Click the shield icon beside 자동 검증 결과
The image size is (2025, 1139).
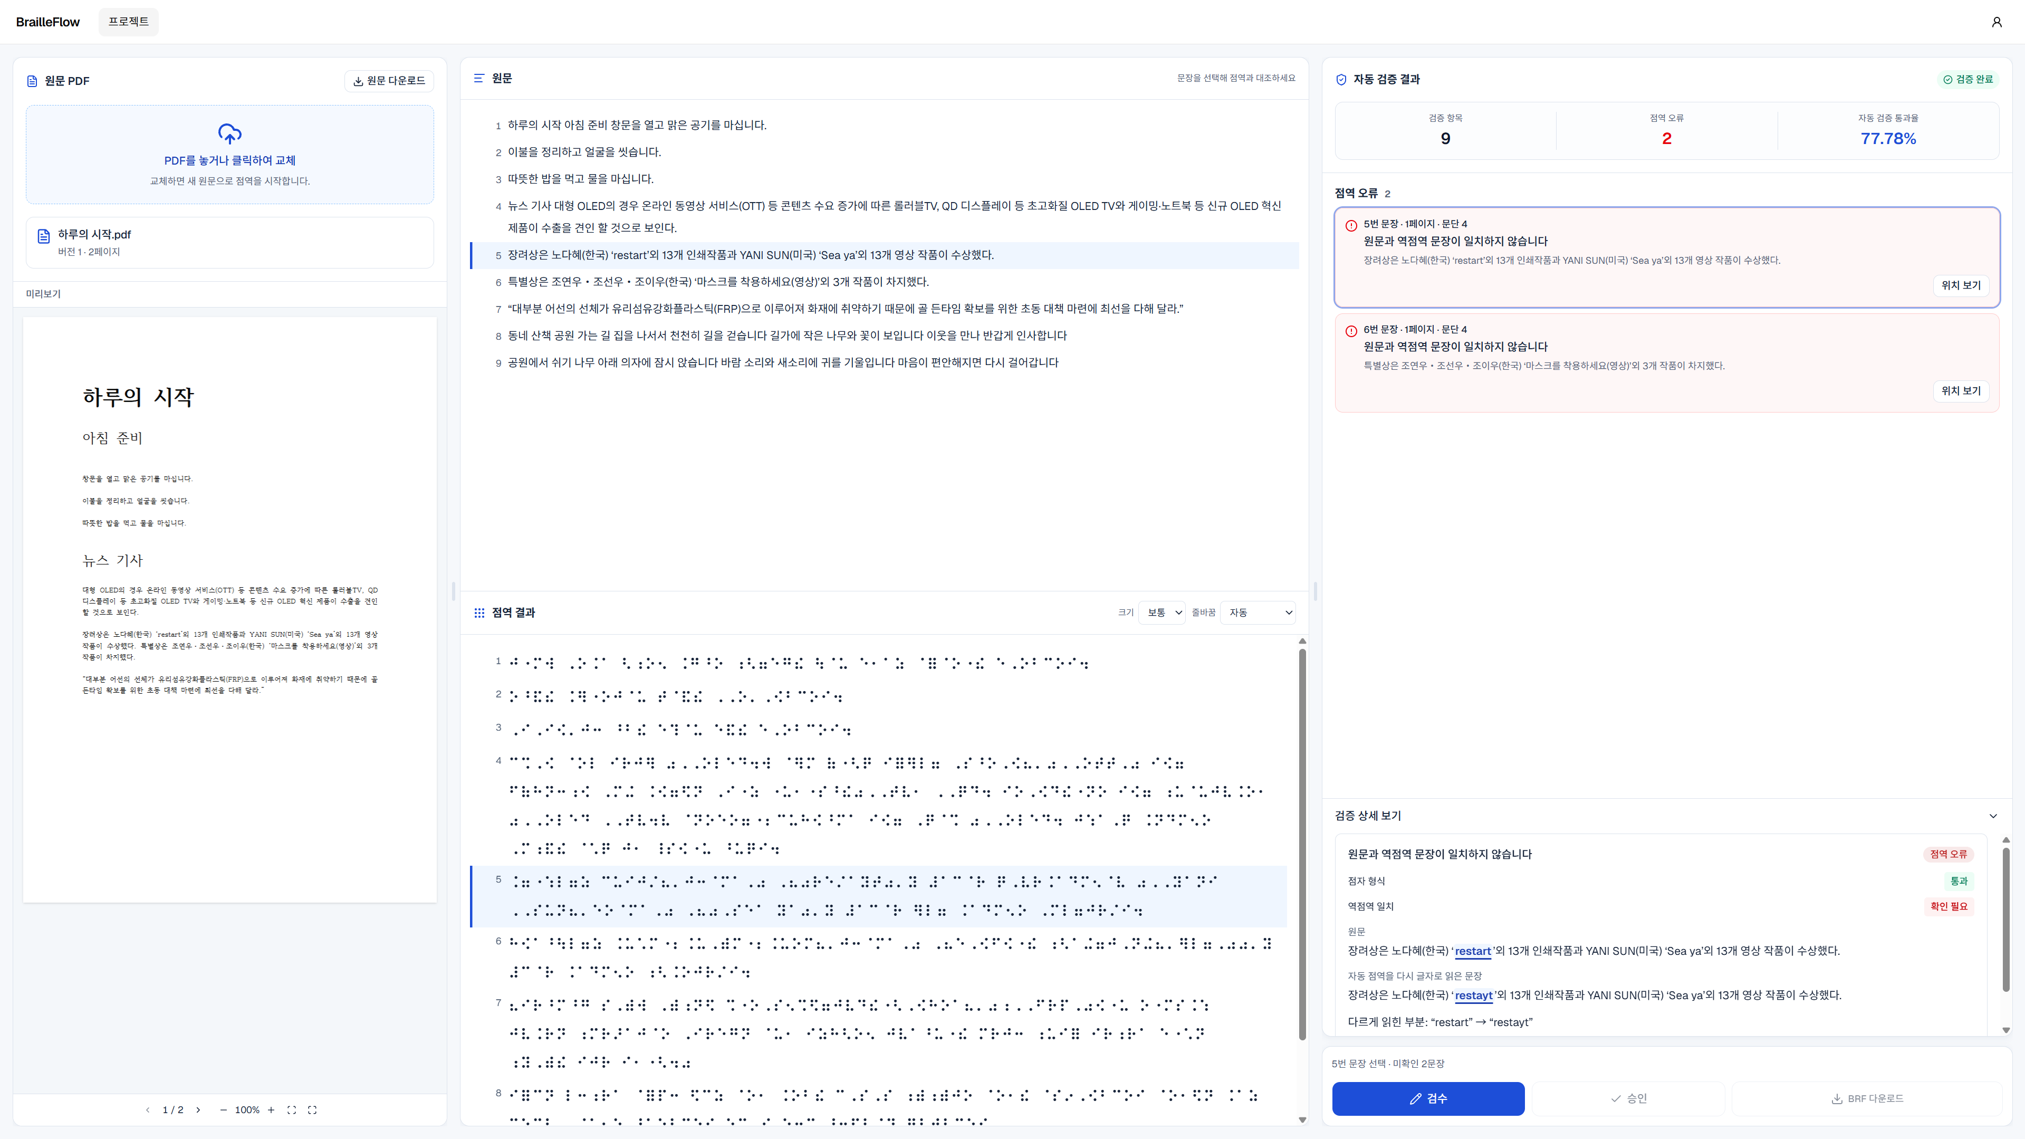(1341, 79)
